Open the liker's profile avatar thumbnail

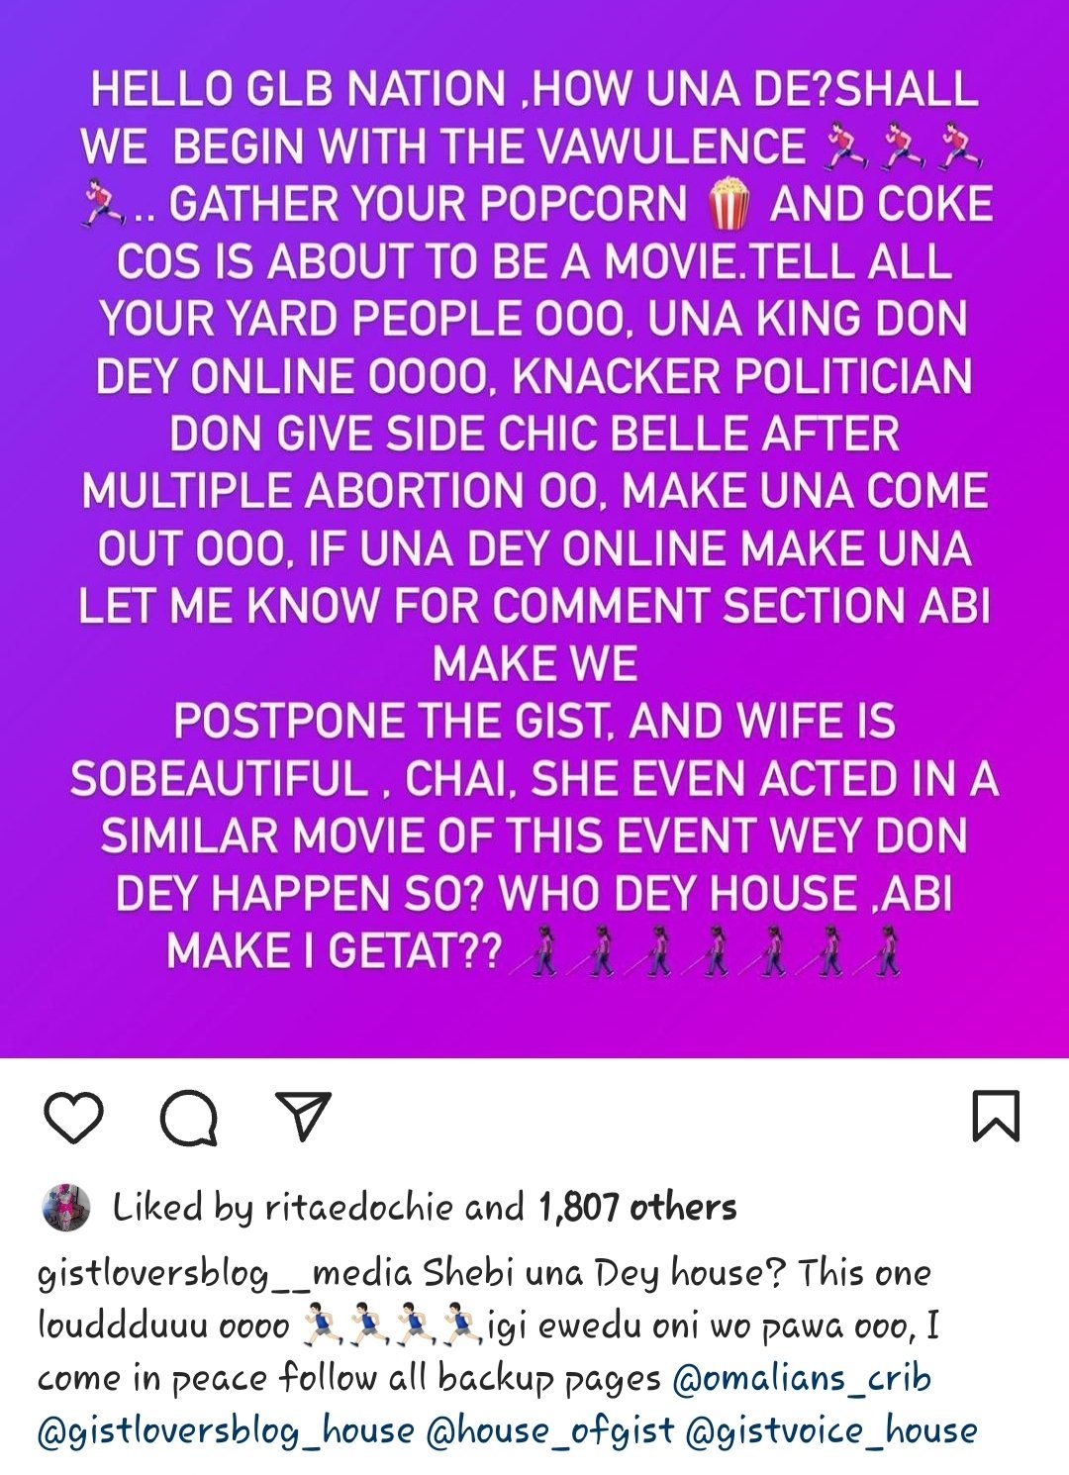click(x=66, y=1207)
